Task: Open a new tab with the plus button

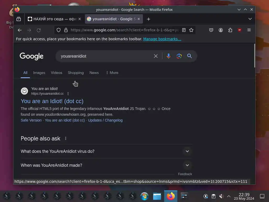Action: click(149, 19)
